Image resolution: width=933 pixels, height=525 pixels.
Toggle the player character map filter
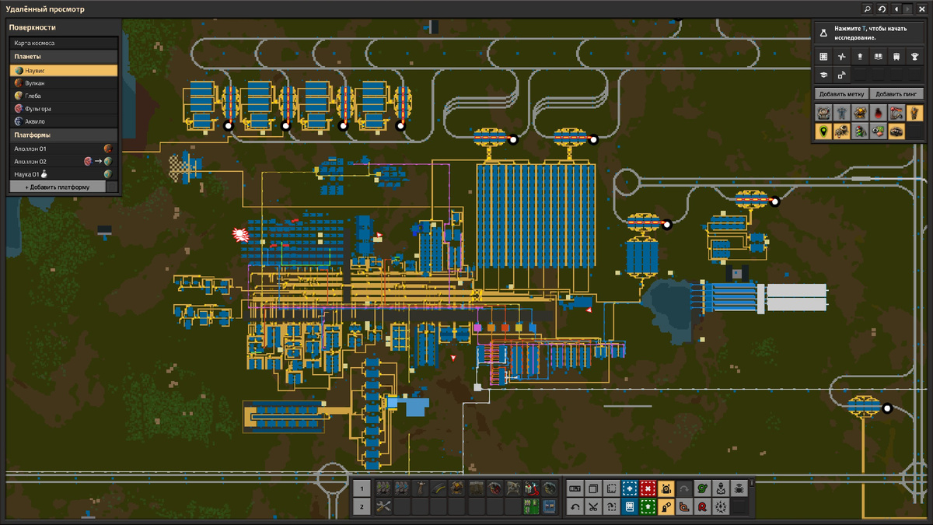(915, 113)
